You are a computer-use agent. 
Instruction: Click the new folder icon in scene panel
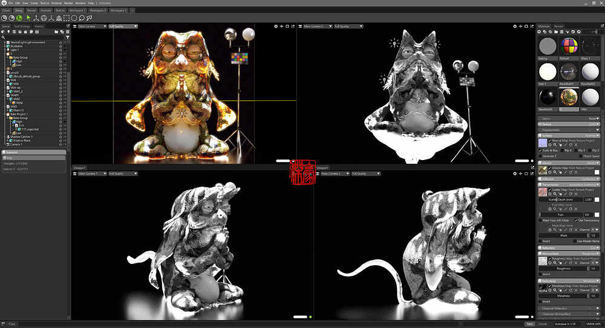56,31
